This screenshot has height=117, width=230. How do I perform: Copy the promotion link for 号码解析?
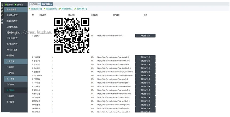click(x=145, y=105)
